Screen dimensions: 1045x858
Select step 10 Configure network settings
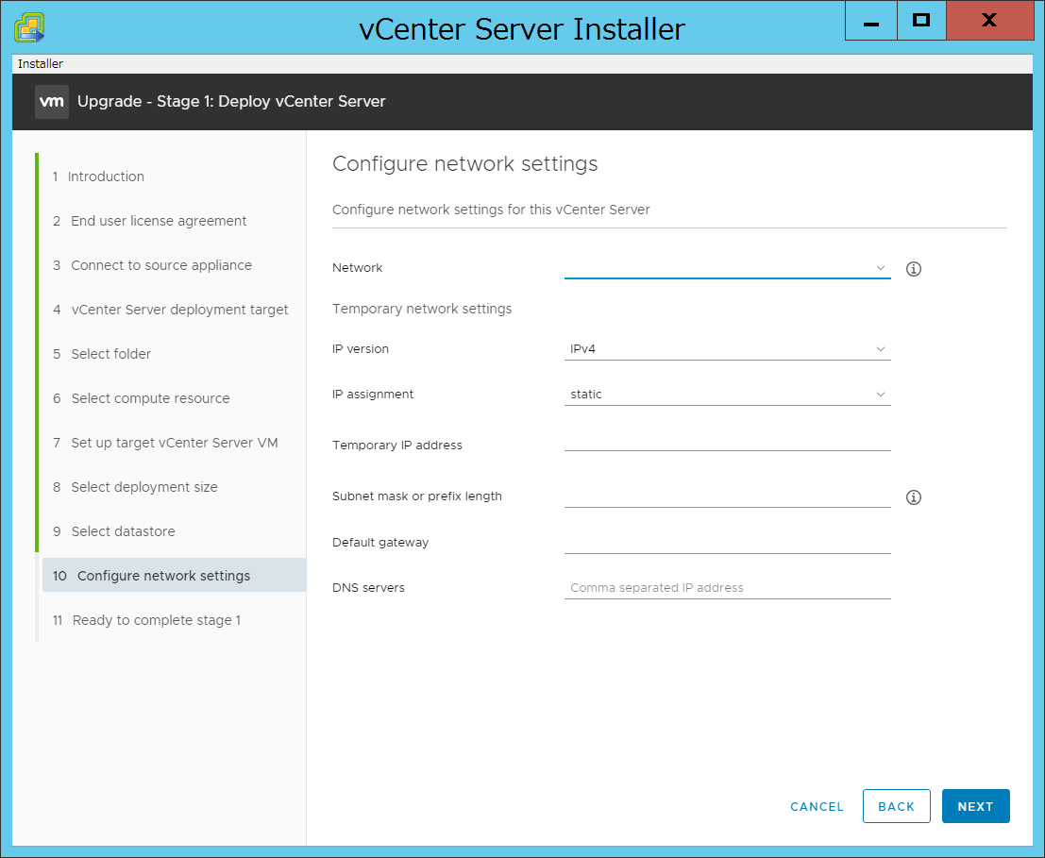pos(174,575)
